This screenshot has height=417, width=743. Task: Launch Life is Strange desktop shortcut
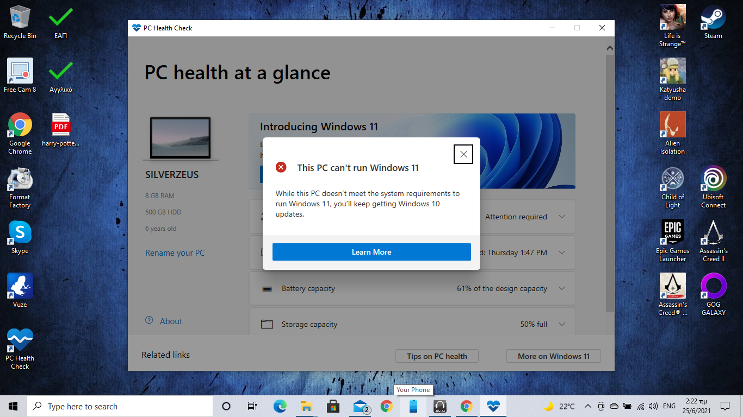click(x=672, y=26)
